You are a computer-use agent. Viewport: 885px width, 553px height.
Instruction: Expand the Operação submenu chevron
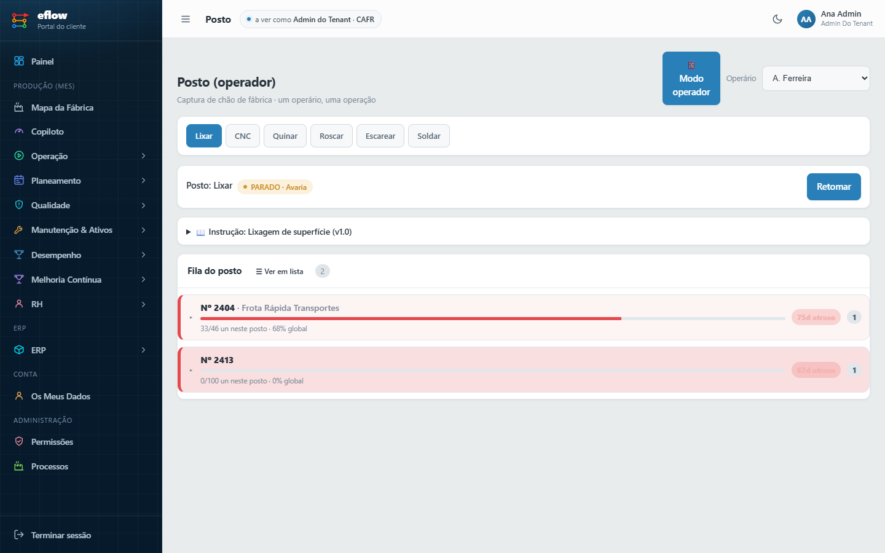click(143, 156)
